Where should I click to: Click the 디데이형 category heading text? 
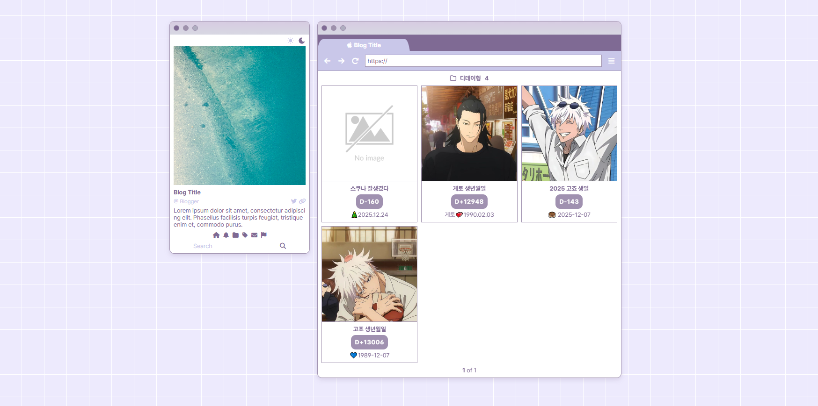(x=470, y=78)
